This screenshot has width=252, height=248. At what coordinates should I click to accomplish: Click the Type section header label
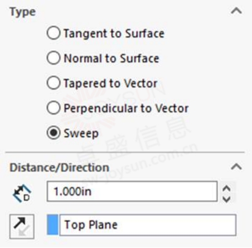click(x=23, y=12)
